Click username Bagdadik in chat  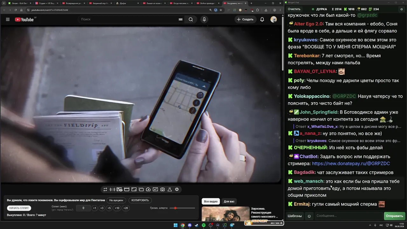(305, 172)
